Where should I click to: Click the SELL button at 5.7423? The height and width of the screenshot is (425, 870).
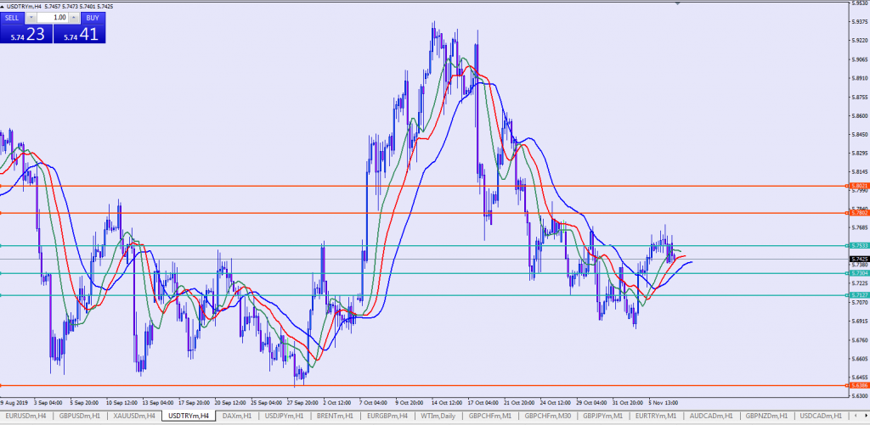coord(26,34)
